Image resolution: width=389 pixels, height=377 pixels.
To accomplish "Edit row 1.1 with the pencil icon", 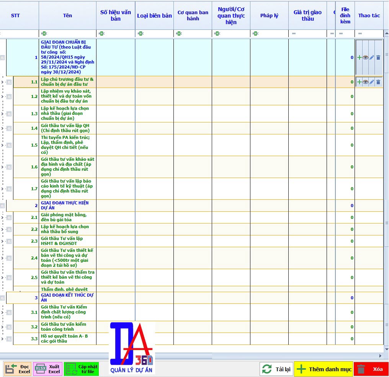I will point(372,82).
